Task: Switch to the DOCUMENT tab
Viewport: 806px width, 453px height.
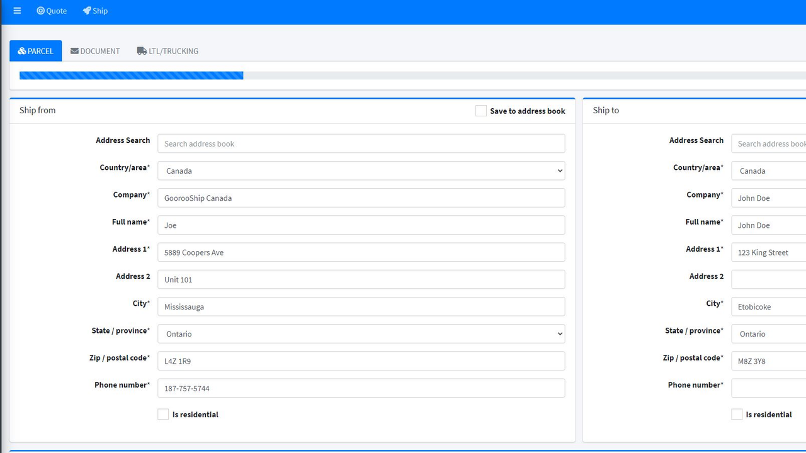Action: (x=95, y=51)
